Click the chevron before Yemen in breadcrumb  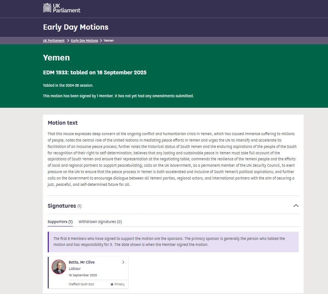point(101,41)
